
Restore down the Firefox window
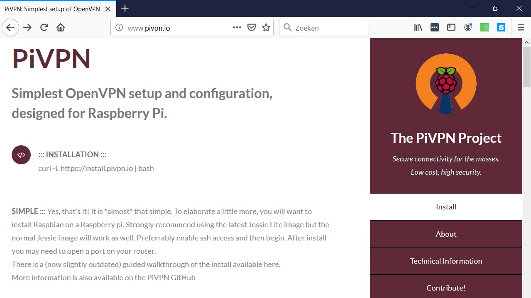click(496, 8)
